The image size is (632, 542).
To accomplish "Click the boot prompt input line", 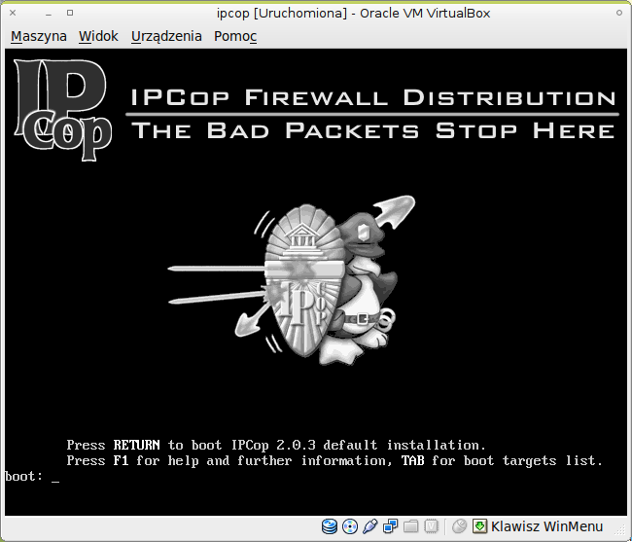I will click(56, 477).
